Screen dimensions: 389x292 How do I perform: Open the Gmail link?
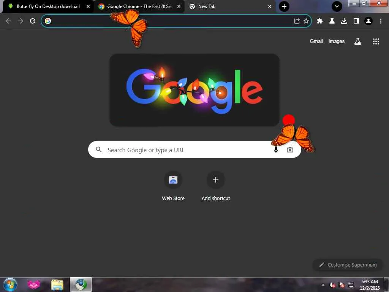[x=316, y=41]
